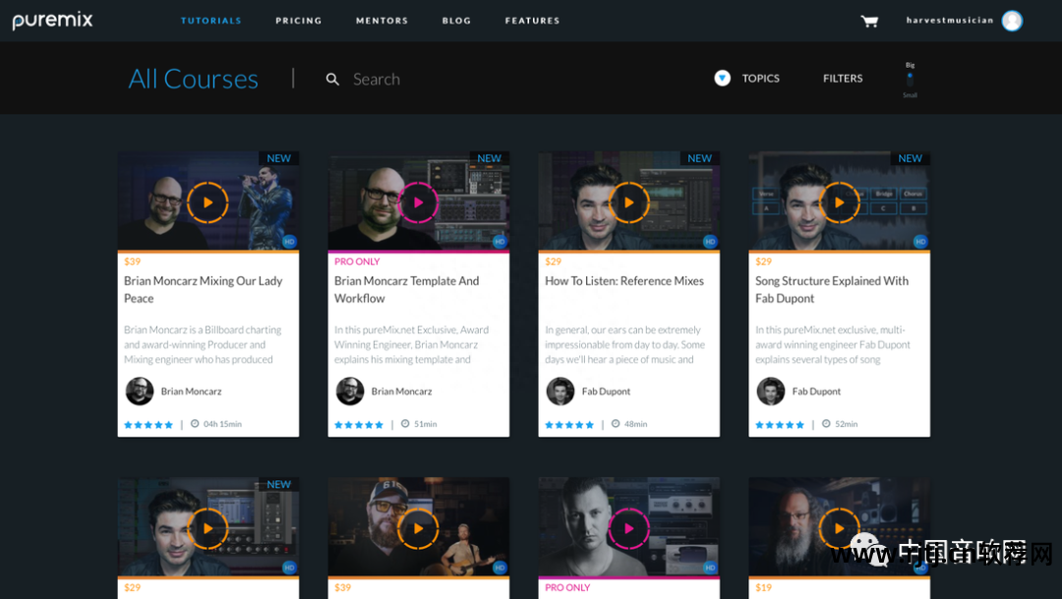
Task: Play the second-row PRO ONLY course video
Action: point(628,528)
